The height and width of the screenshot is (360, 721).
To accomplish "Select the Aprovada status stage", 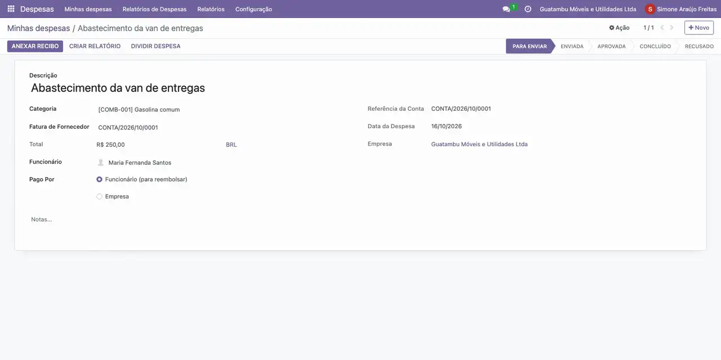I will [x=611, y=46].
